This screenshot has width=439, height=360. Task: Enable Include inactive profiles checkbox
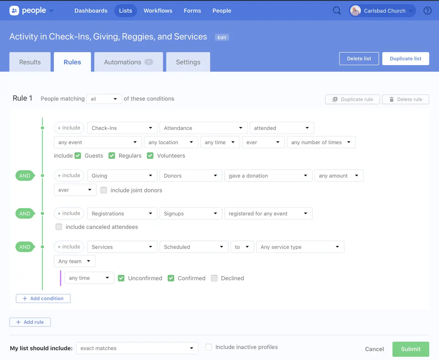click(x=209, y=347)
